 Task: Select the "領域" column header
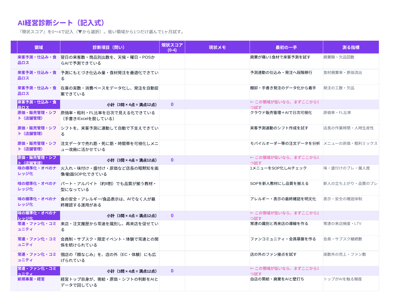(39, 47)
